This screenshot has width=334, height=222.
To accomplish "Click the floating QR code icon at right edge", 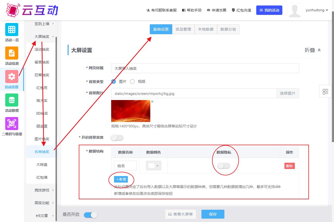I will coord(325,92).
